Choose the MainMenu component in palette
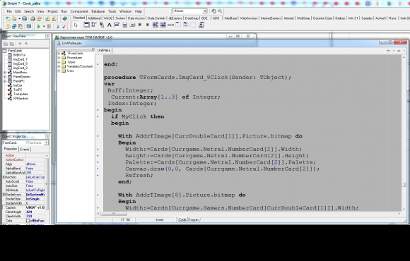 [x=94, y=25]
